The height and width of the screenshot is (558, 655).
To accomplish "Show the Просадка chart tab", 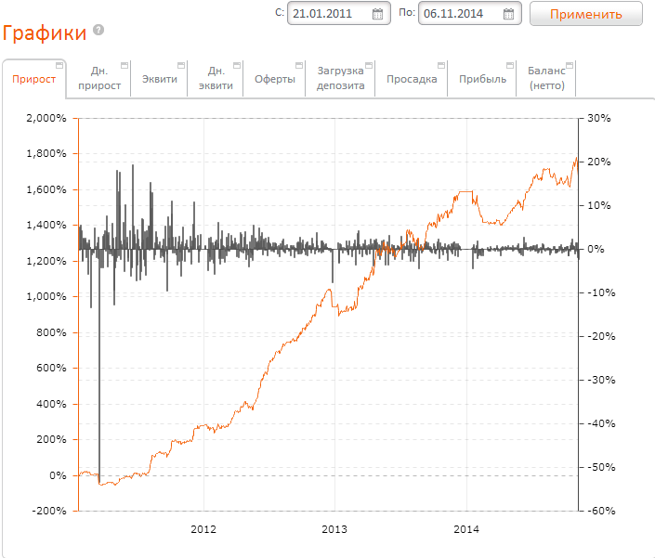I will 412,79.
